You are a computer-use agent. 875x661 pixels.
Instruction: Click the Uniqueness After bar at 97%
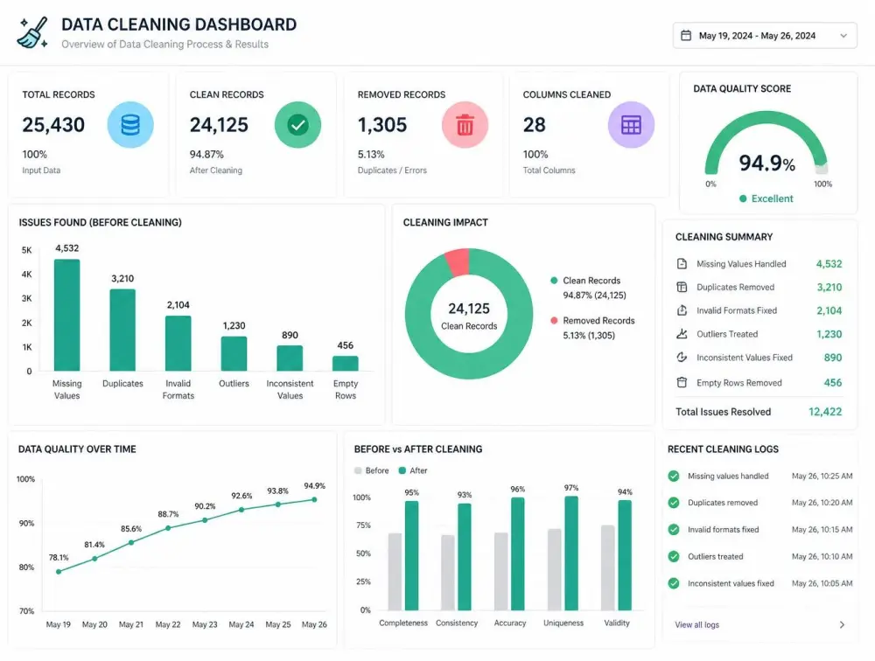(571, 553)
